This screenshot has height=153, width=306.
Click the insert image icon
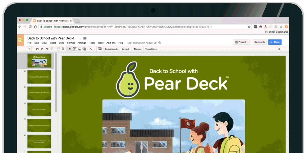tap(80, 49)
